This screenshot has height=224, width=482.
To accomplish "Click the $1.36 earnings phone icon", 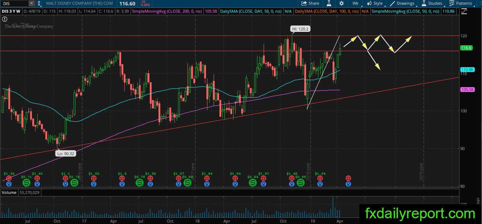I will tap(8, 178).
